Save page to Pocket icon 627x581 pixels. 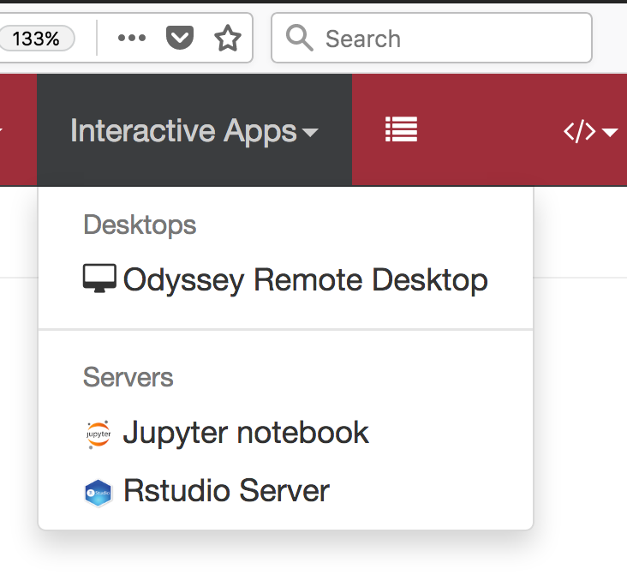tap(180, 38)
